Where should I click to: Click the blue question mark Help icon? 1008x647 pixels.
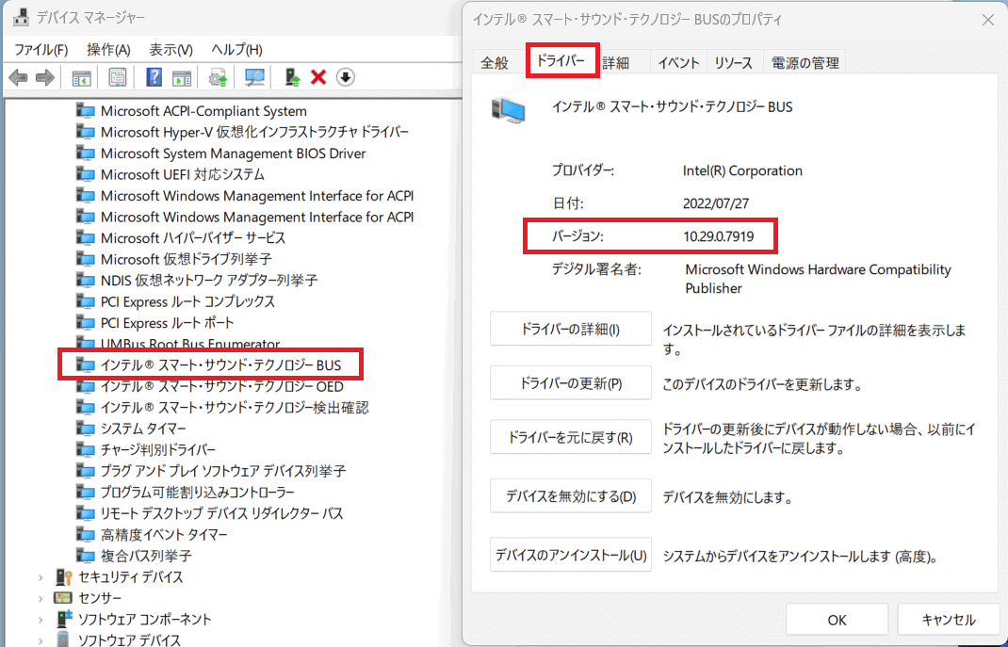pyautogui.click(x=154, y=77)
